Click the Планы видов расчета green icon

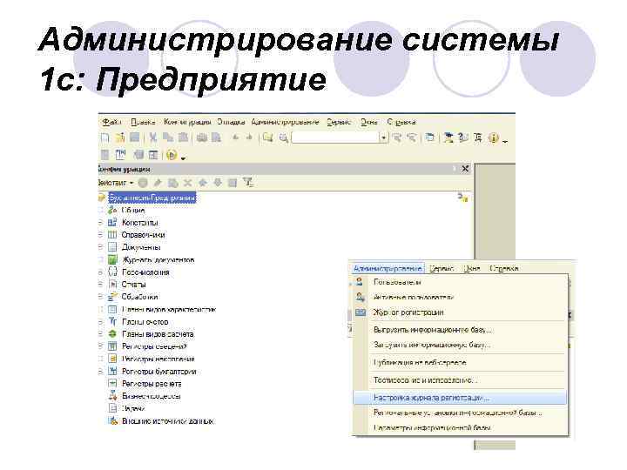112,333
